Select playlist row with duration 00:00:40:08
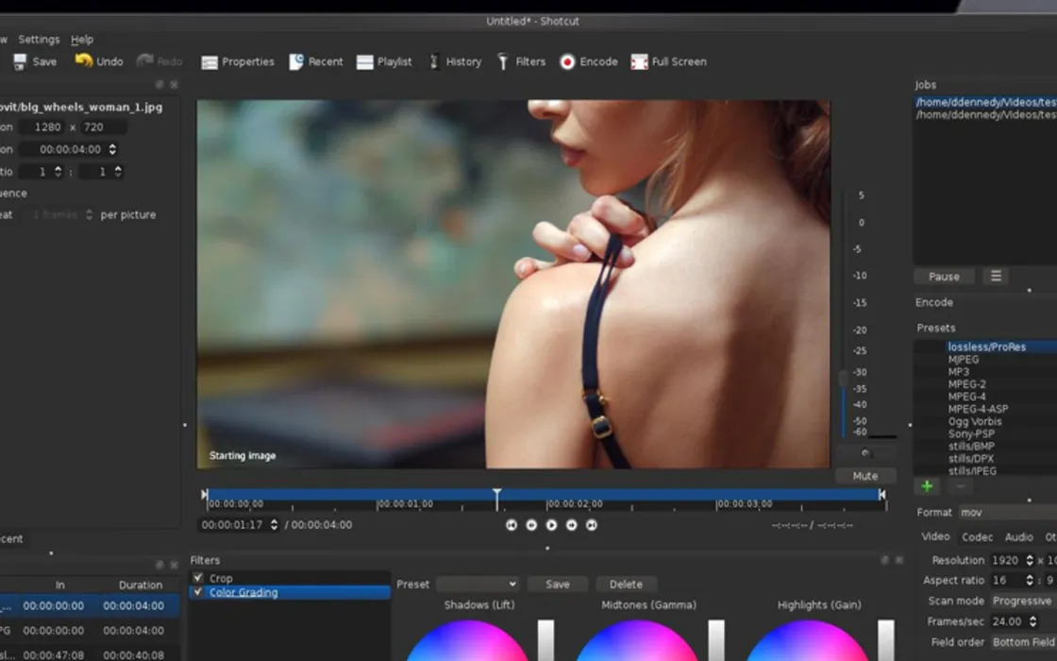Screen dimensions: 1057x661 (x=90, y=654)
